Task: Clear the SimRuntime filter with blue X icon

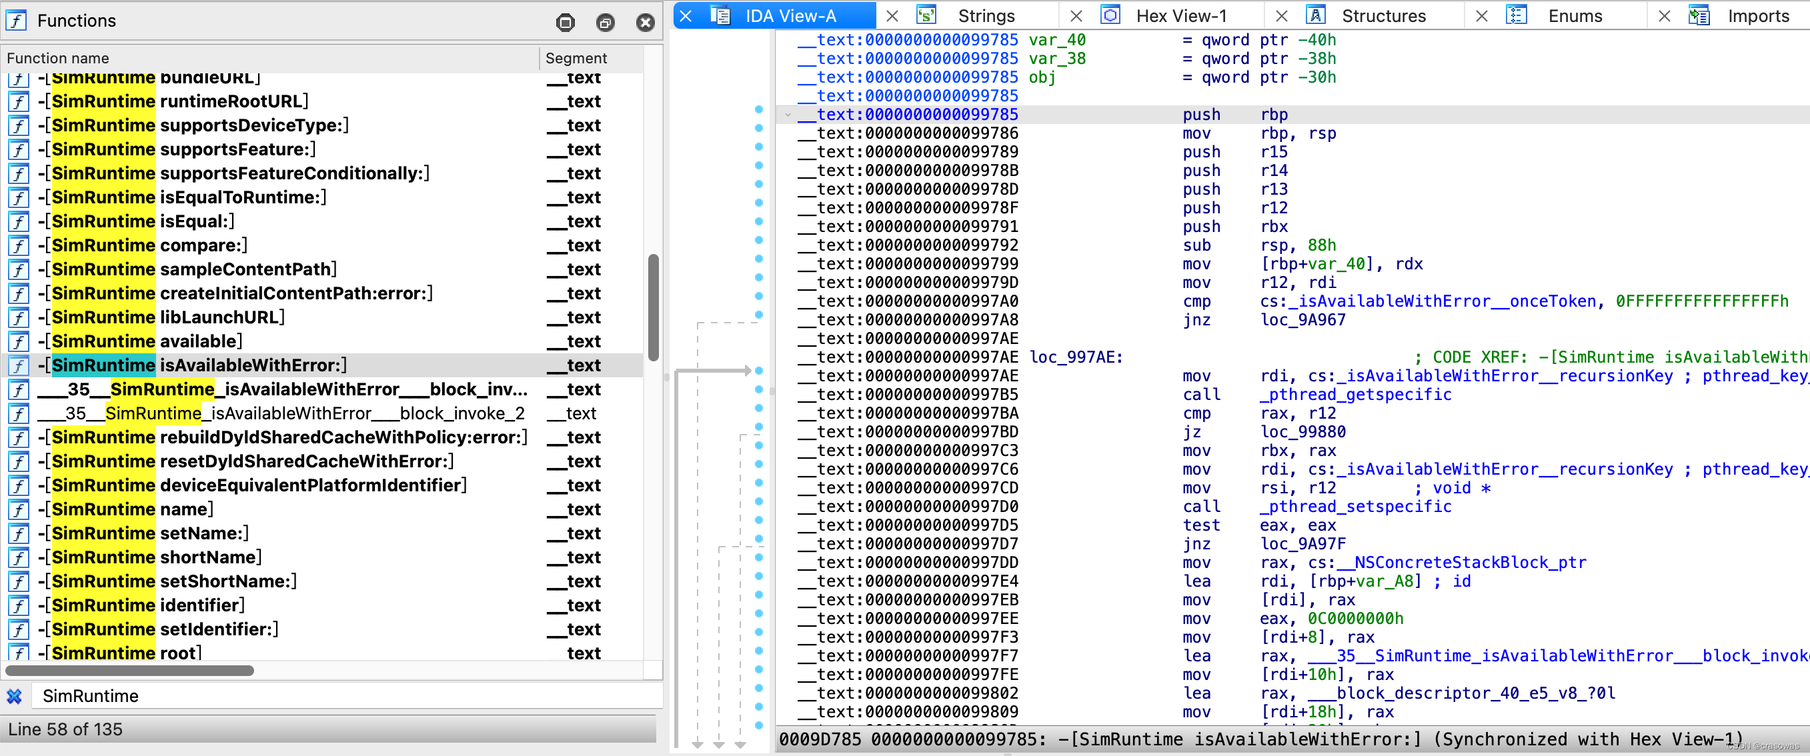Action: [x=14, y=695]
